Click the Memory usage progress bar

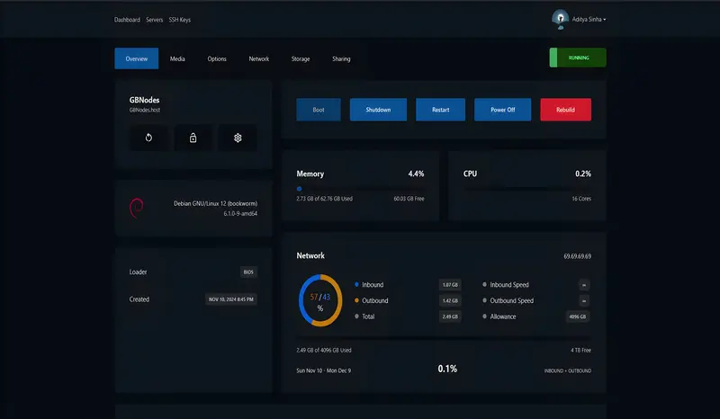(360, 189)
